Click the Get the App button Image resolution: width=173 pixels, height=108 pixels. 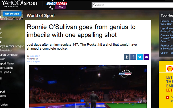(x=12, y=14)
